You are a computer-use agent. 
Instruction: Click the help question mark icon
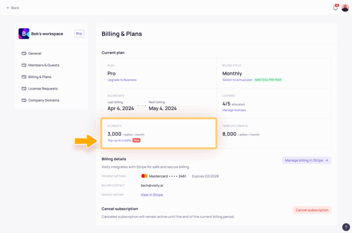[x=346, y=227]
